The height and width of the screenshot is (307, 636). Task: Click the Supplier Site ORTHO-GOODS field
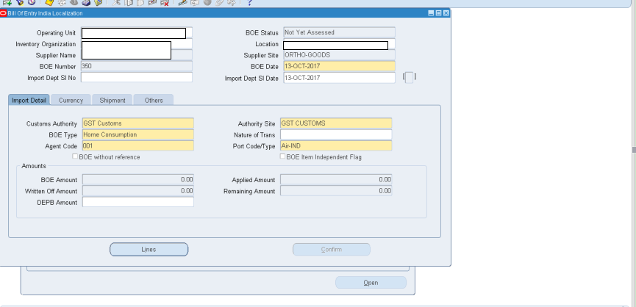point(339,55)
